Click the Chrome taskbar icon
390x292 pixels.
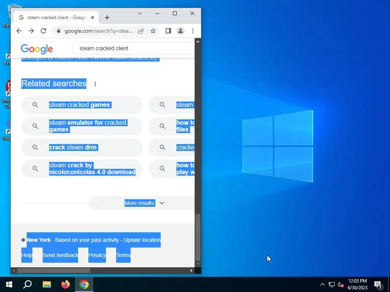coord(84,284)
